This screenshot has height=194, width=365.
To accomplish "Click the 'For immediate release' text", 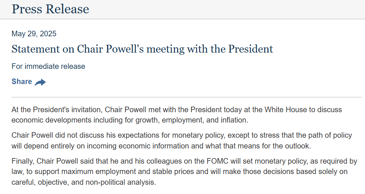I will click(x=49, y=66).
